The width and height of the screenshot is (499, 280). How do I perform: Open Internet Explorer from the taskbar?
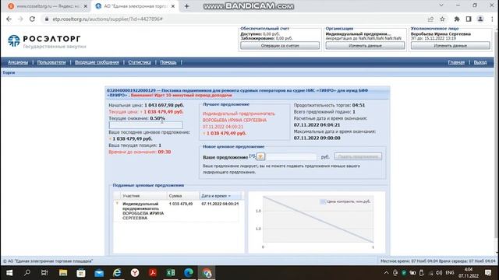coord(117,273)
